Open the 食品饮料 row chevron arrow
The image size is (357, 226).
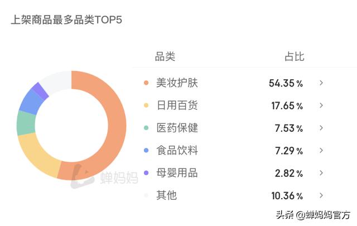point(321,150)
